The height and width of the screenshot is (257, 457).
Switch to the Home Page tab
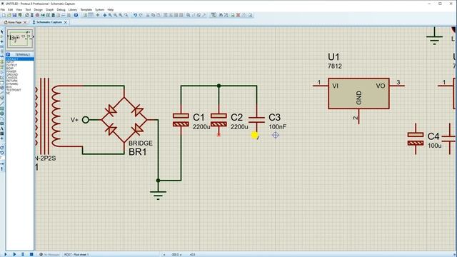(14, 22)
